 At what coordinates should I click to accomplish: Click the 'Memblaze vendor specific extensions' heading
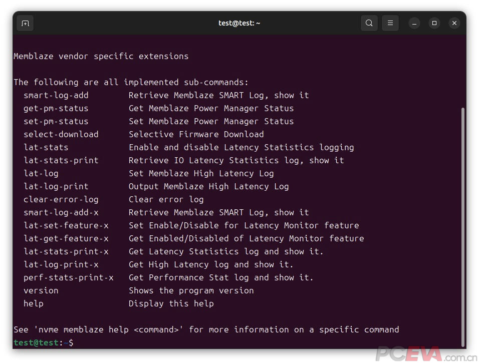[x=101, y=56]
